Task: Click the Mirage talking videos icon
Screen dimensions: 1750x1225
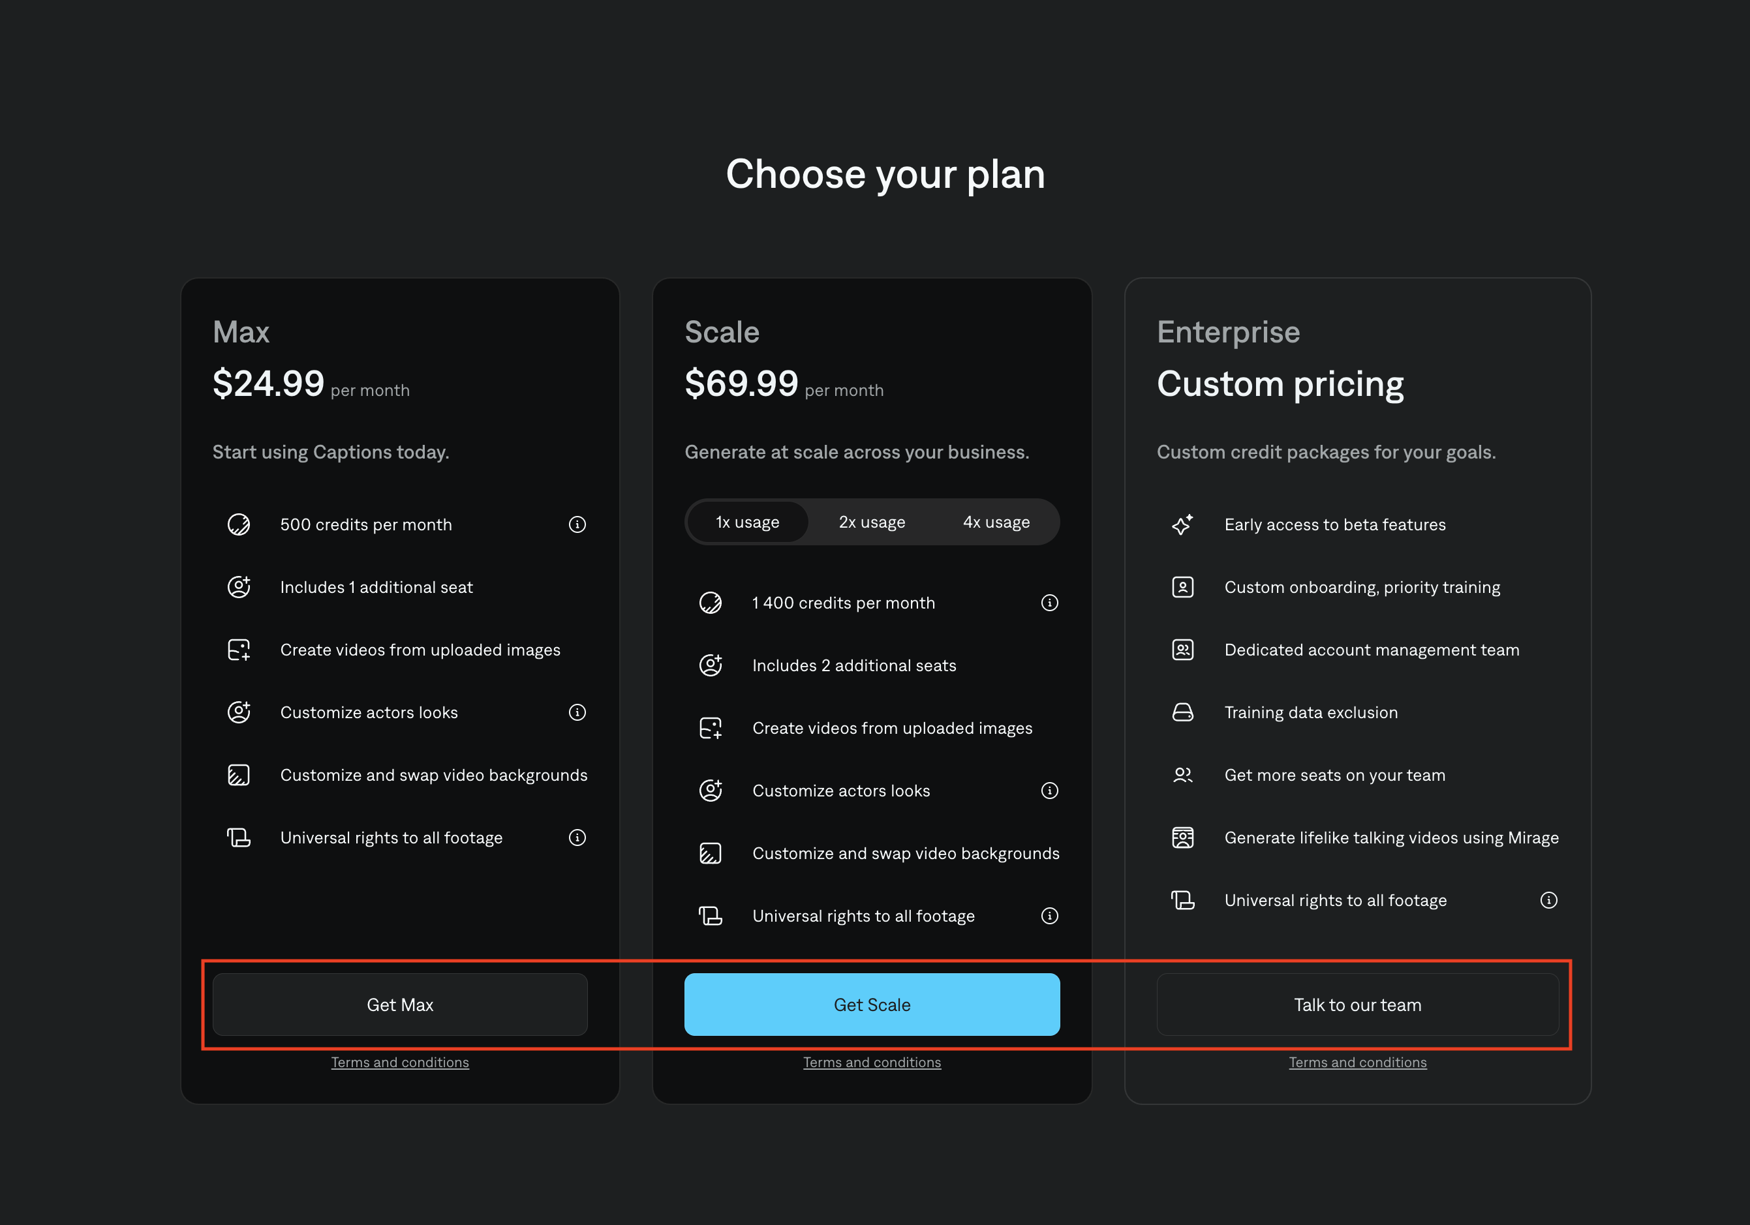Action: pyautogui.click(x=1182, y=838)
